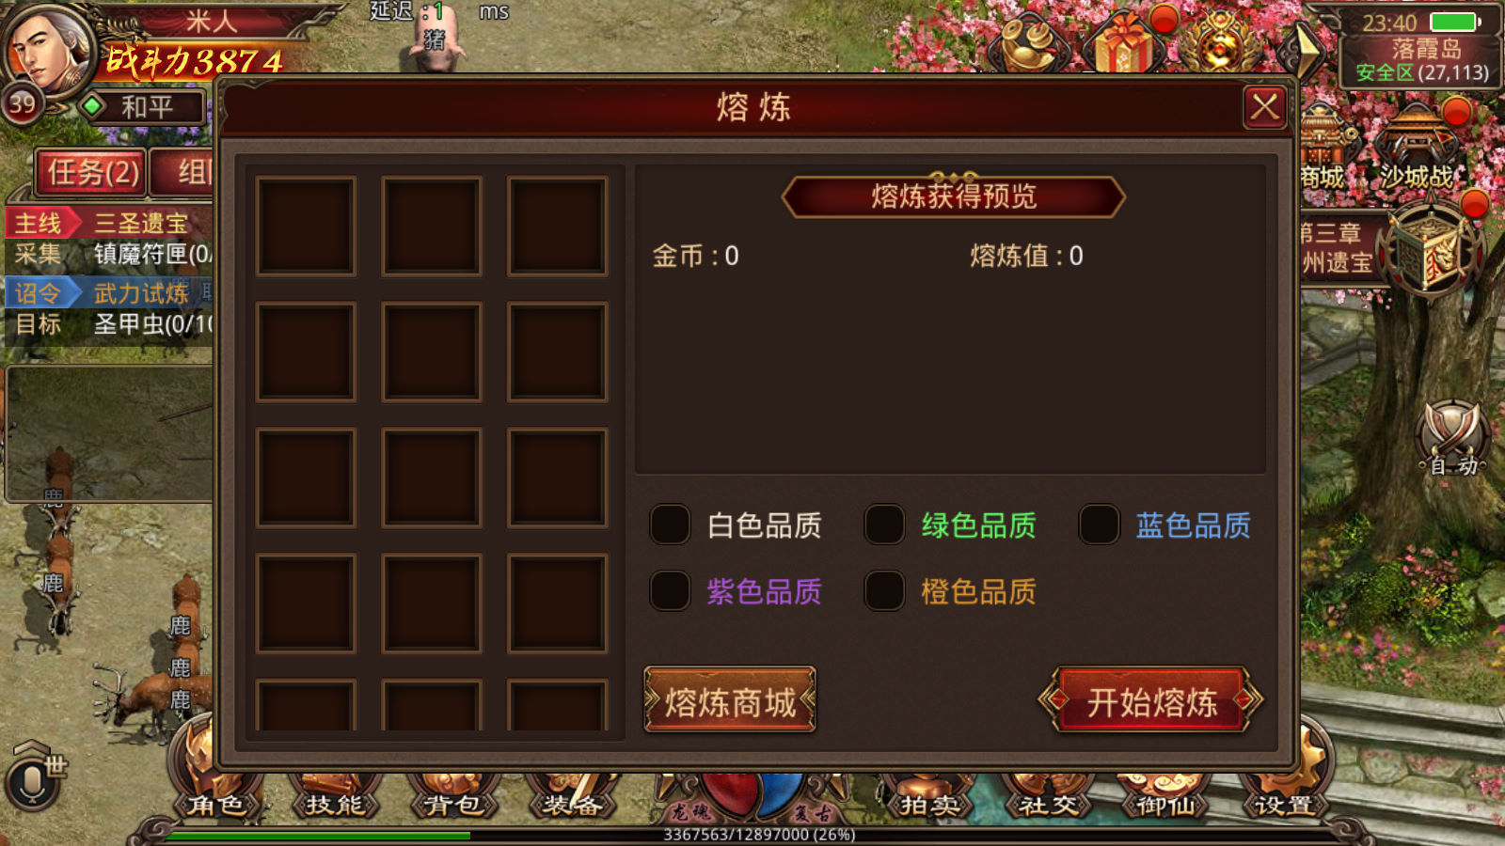Open the 御仙 icon
The height and width of the screenshot is (846, 1505).
[x=1165, y=797]
